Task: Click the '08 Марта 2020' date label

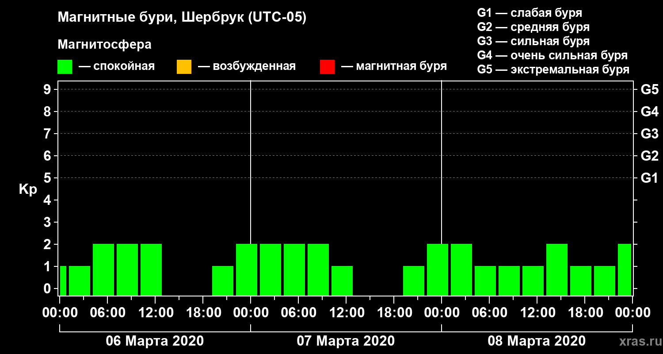Action: (x=537, y=341)
